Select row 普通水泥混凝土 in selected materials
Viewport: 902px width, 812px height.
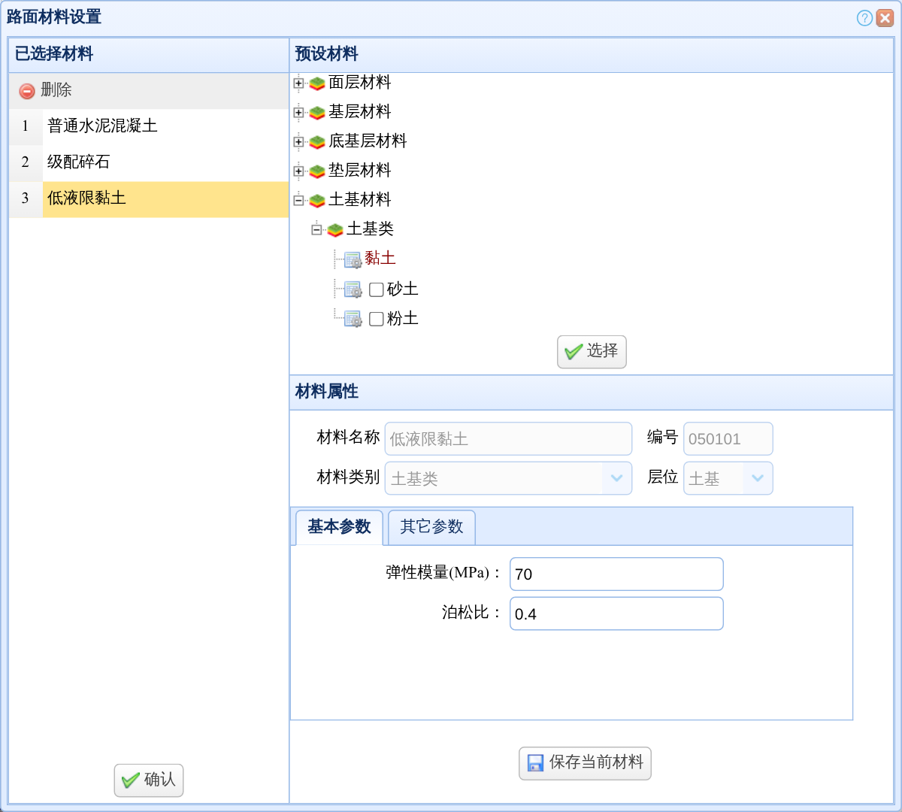pyautogui.click(x=149, y=126)
